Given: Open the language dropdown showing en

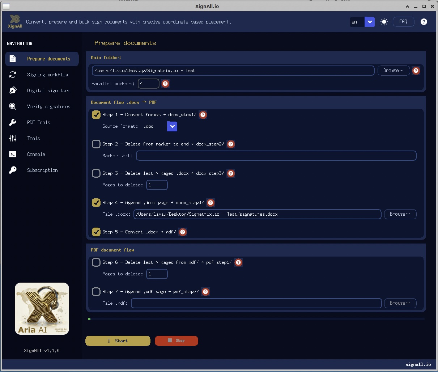Looking at the screenshot, I should [x=362, y=22].
